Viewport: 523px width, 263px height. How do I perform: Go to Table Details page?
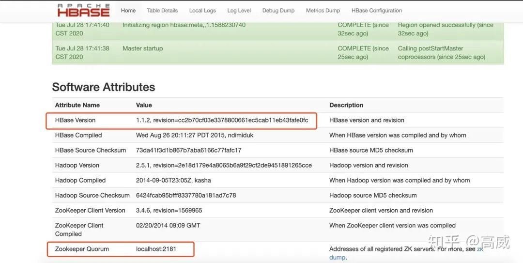coord(162,10)
